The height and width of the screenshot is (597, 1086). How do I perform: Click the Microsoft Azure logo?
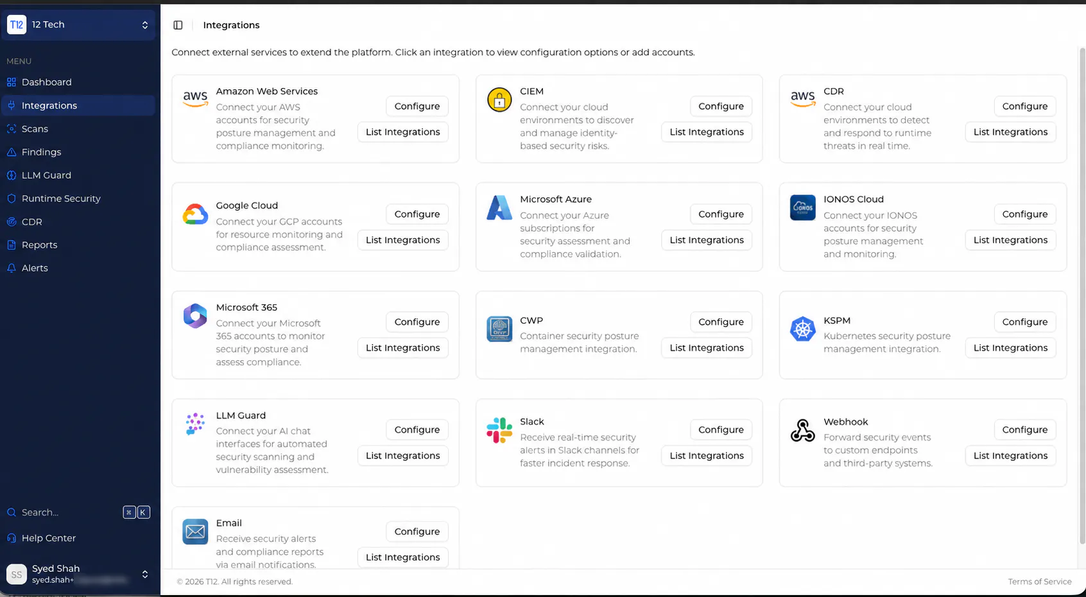point(499,207)
